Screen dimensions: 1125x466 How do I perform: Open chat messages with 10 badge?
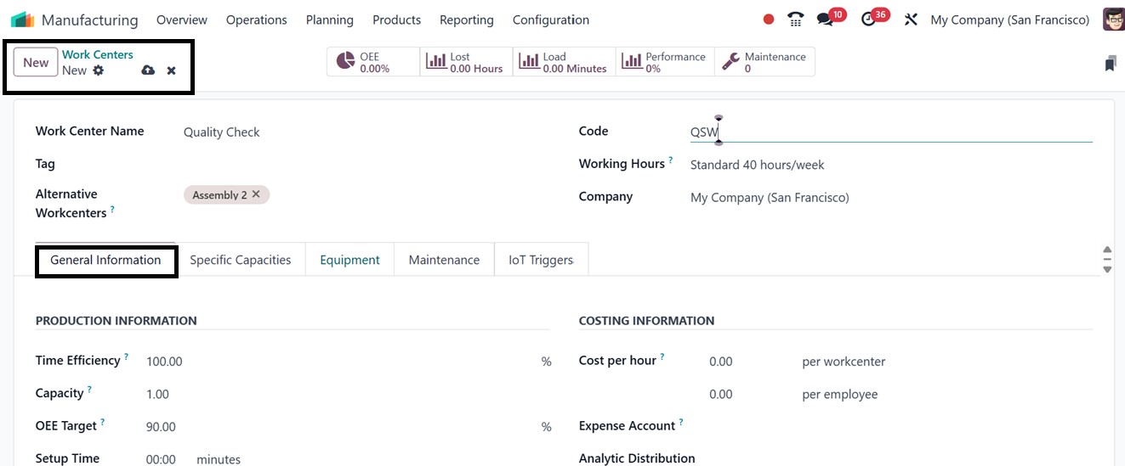tap(825, 20)
